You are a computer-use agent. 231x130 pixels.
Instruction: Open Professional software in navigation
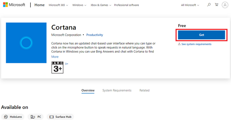126,5
